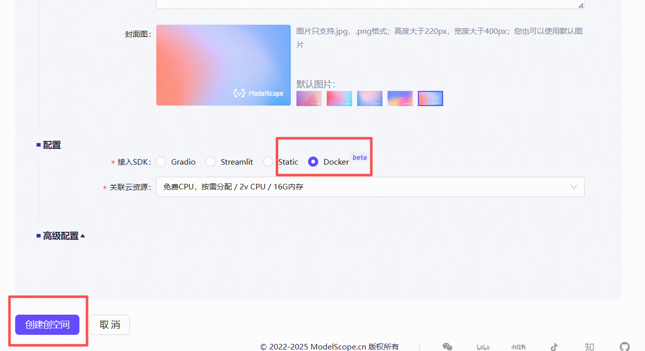Viewport: 645px width, 351px height.
Task: Select the Streamlit SDK option
Action: point(210,162)
